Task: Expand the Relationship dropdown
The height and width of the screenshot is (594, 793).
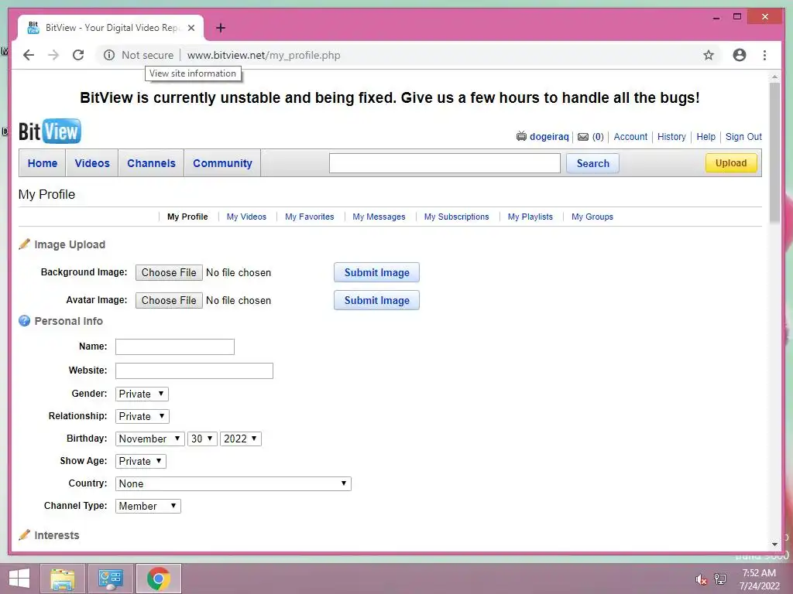Action: [142, 416]
